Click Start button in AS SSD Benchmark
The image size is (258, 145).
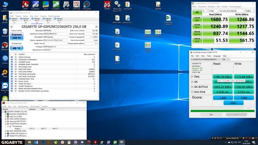point(211,114)
